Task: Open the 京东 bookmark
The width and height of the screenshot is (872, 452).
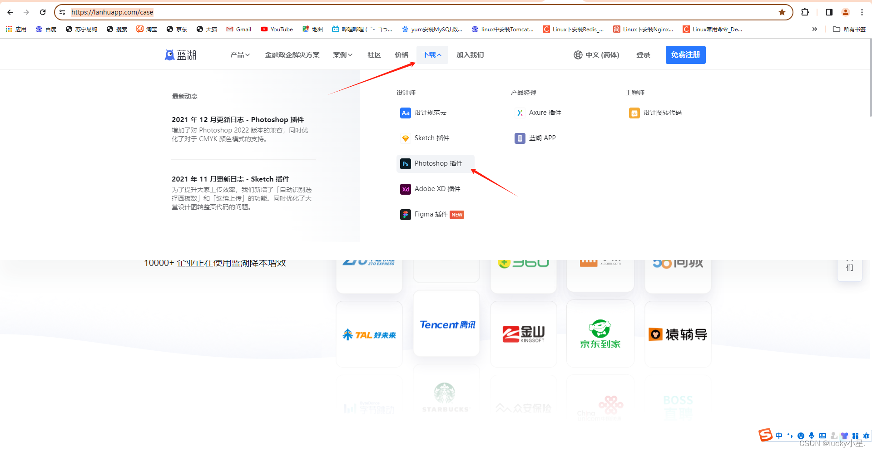Action: pos(177,29)
